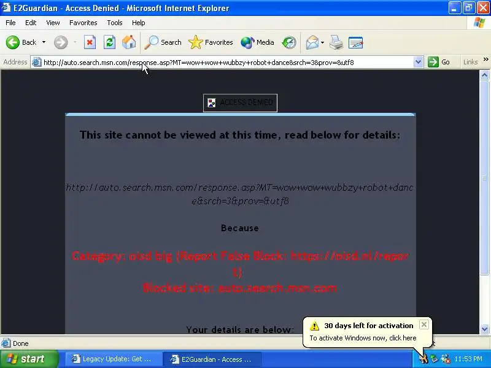Switch to Legacy Update taskbar window
Image resolution: width=491 pixels, height=368 pixels.
coord(114,359)
